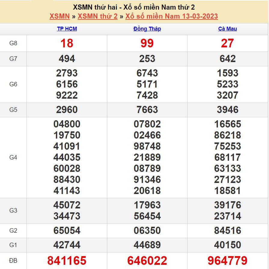Click the G4 number 02466
Image resolution: width=269 pixels, height=269 pixels.
(147, 135)
